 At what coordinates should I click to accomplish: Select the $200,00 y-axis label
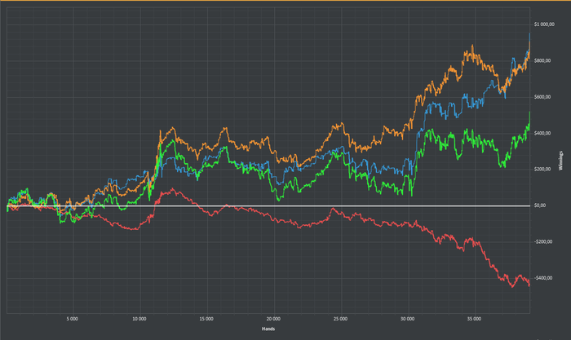click(x=545, y=169)
